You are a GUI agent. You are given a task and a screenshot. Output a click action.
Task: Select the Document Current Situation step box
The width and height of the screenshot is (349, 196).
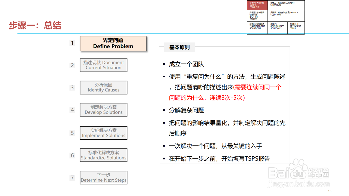[104, 65]
